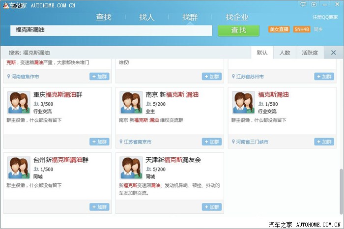Click avatar of 天津新福克斯漏友会
The width and height of the screenshot is (344, 229).
click(x=131, y=168)
